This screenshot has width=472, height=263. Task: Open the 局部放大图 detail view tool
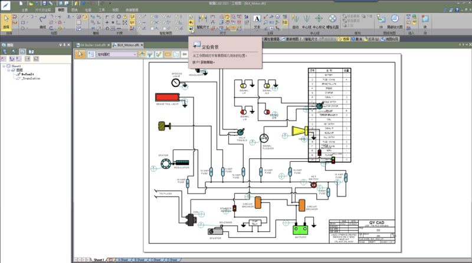(395, 21)
